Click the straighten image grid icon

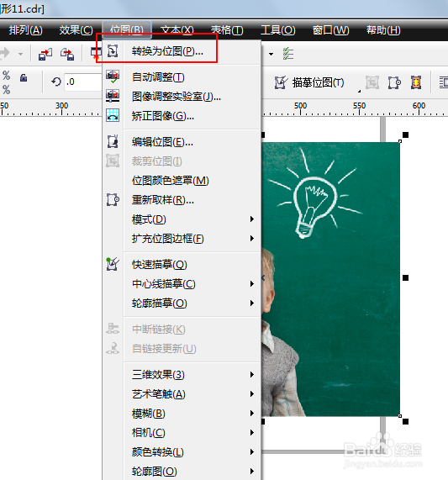pyautogui.click(x=113, y=115)
